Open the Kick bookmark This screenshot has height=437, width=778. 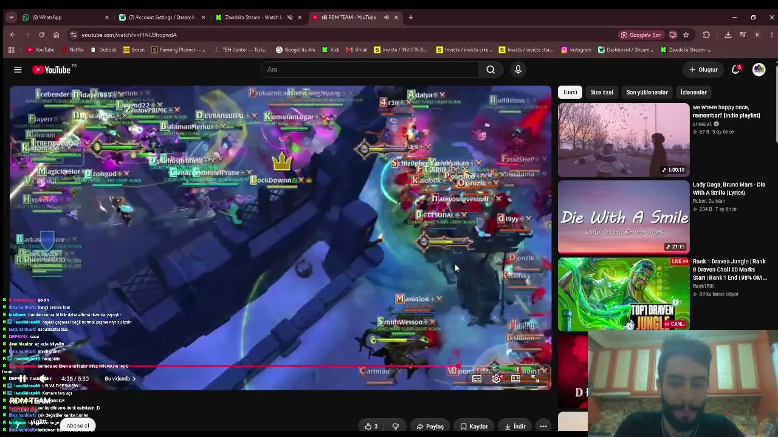(331, 50)
